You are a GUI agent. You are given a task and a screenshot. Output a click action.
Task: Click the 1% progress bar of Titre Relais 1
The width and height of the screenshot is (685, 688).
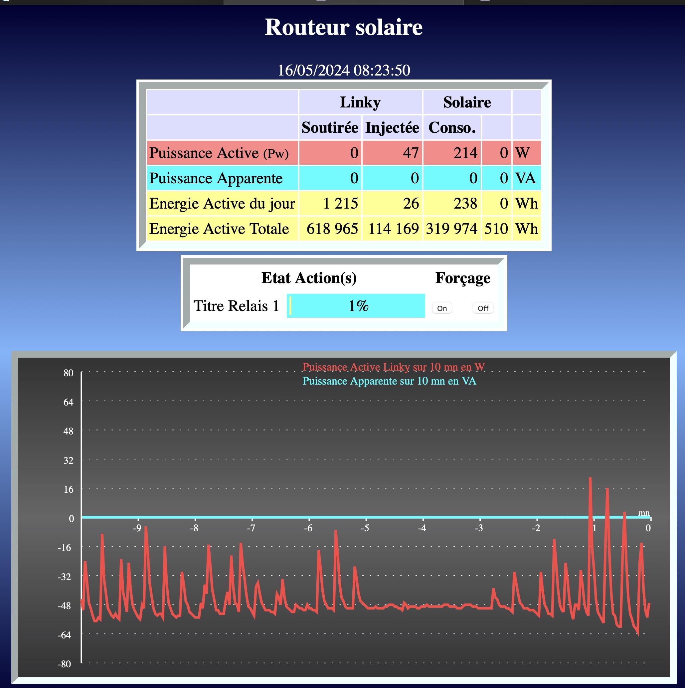tap(356, 306)
